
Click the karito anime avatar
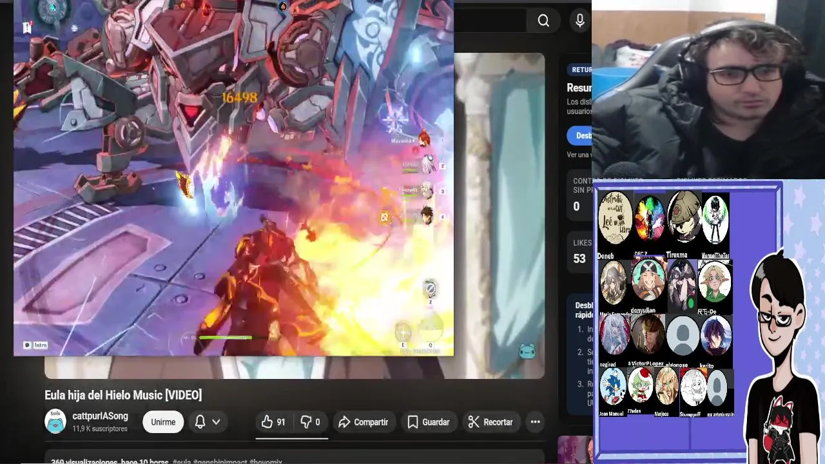(x=716, y=336)
